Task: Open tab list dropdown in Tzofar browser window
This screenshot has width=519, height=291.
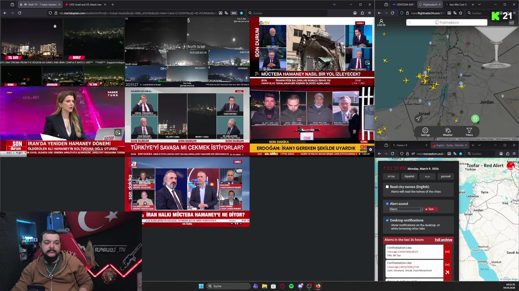Action: pyautogui.click(x=479, y=145)
